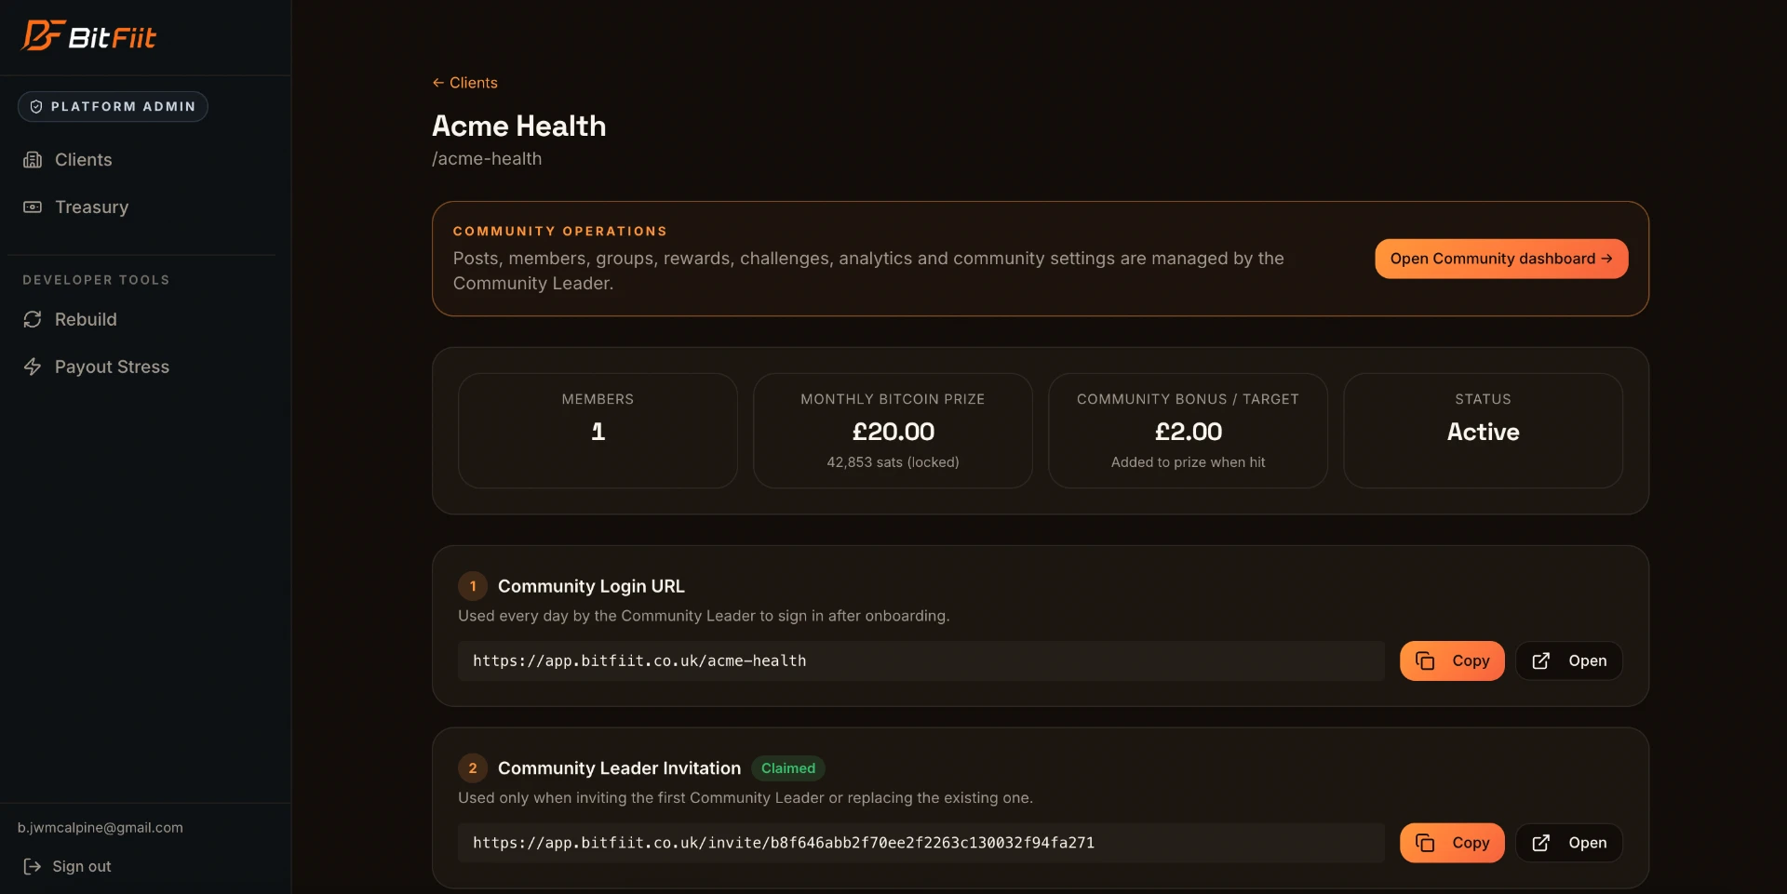Image resolution: width=1787 pixels, height=894 pixels.
Task: Click the Rebuild refresh icon
Action: point(33,320)
